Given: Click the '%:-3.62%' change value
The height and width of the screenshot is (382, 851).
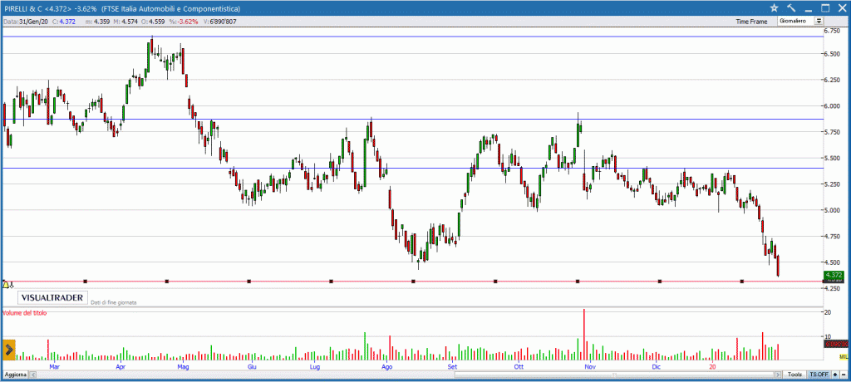Looking at the screenshot, I should (x=183, y=22).
